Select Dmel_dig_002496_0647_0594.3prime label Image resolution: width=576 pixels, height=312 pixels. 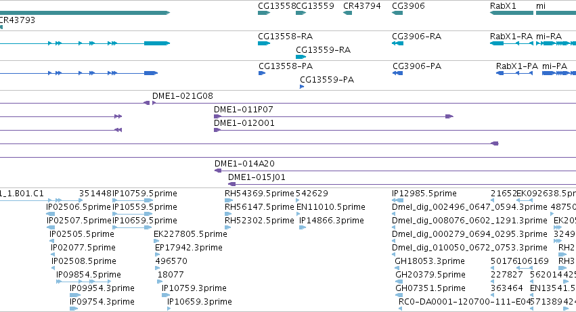[x=470, y=207]
